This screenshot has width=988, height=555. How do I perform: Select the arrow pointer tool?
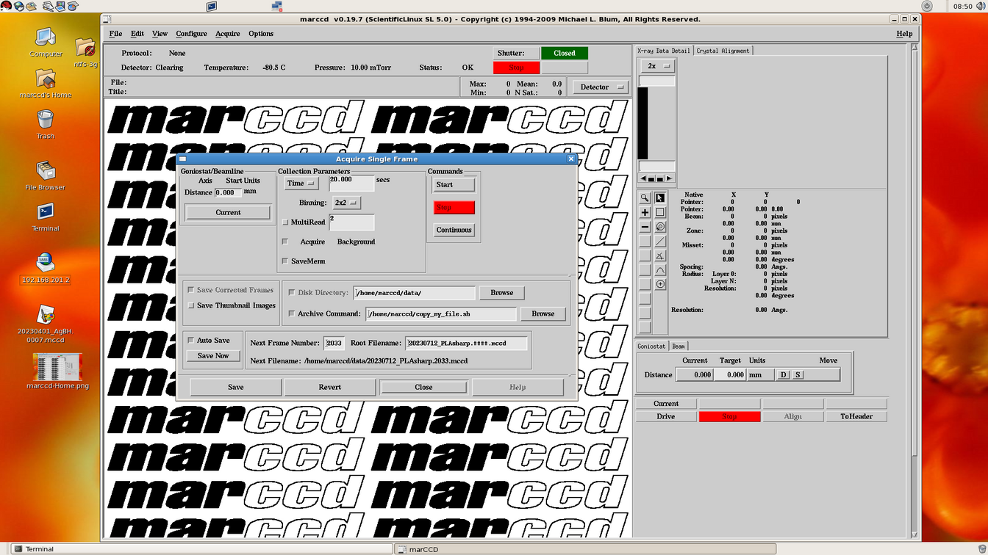(660, 197)
